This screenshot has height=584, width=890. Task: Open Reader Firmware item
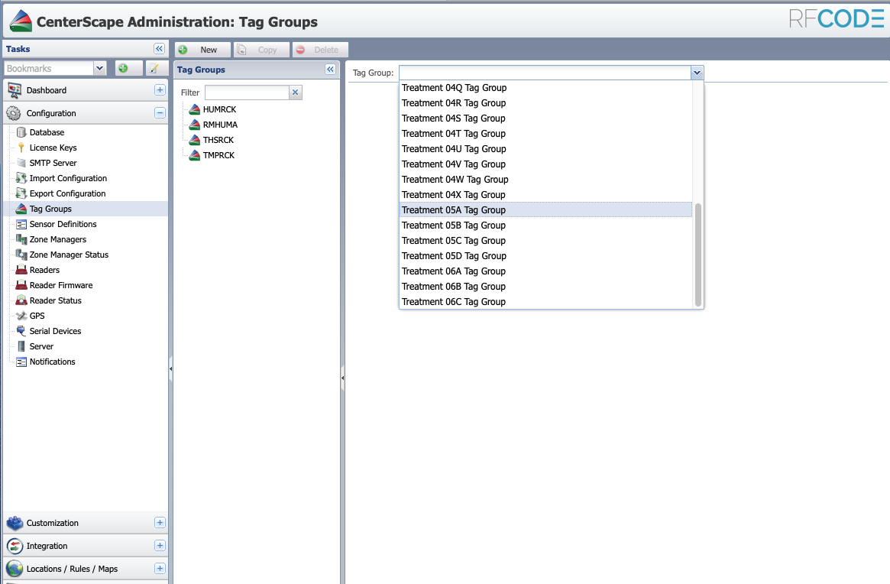60,286
